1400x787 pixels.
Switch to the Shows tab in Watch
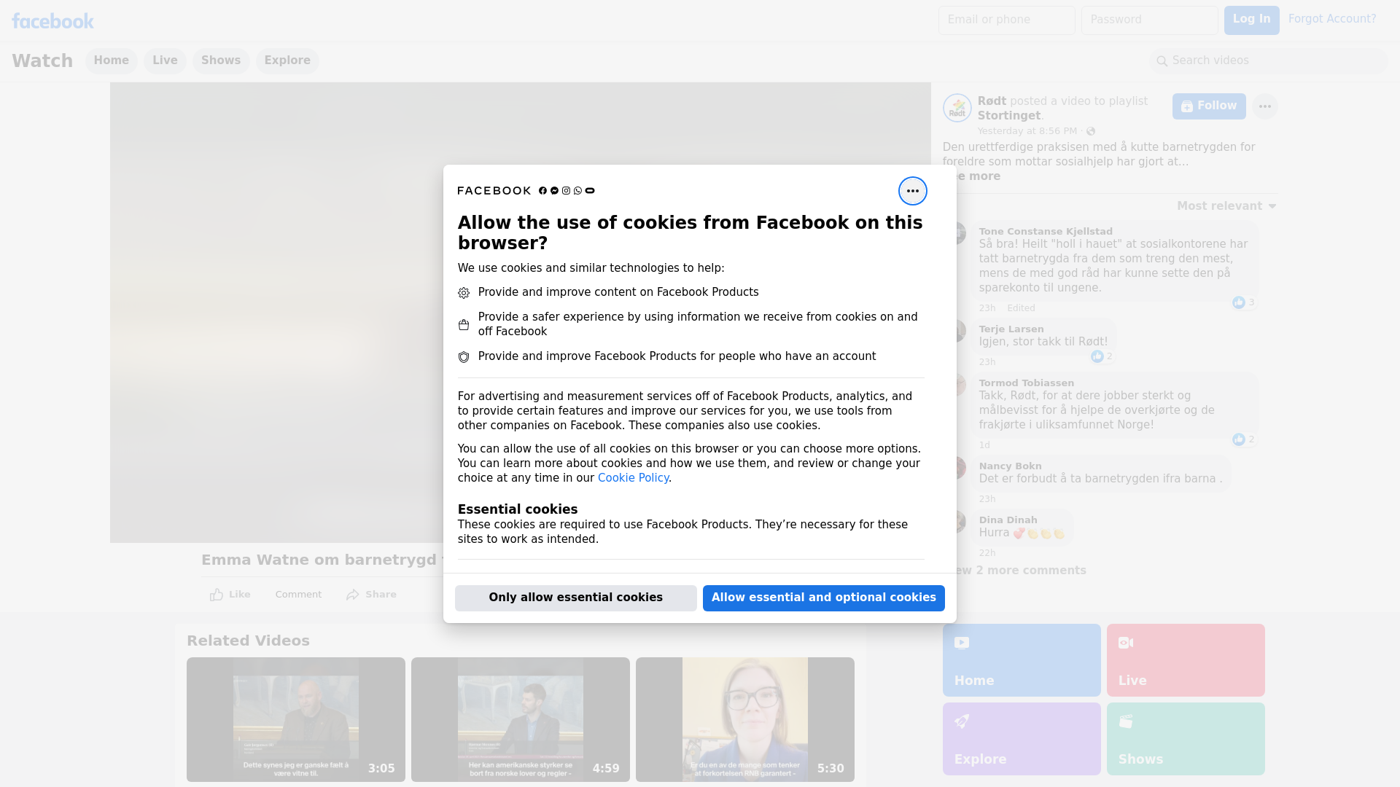click(221, 60)
